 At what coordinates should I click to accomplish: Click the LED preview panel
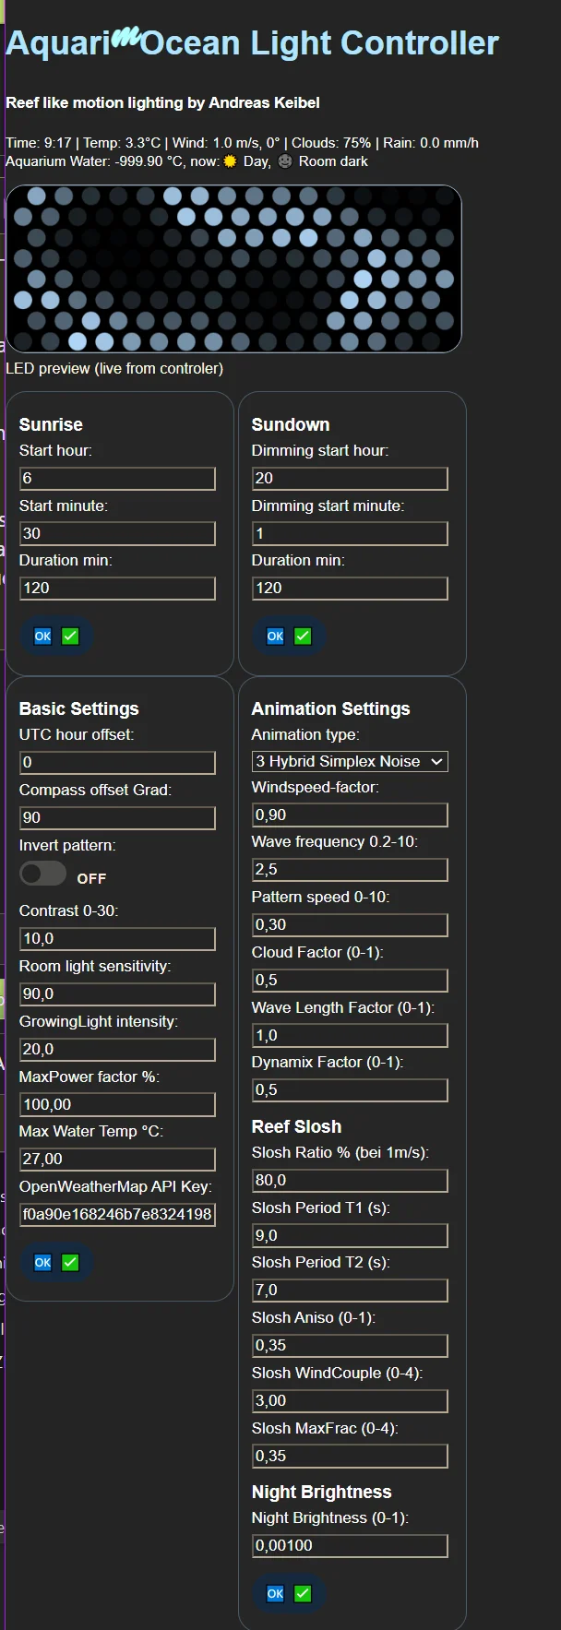coord(233,268)
